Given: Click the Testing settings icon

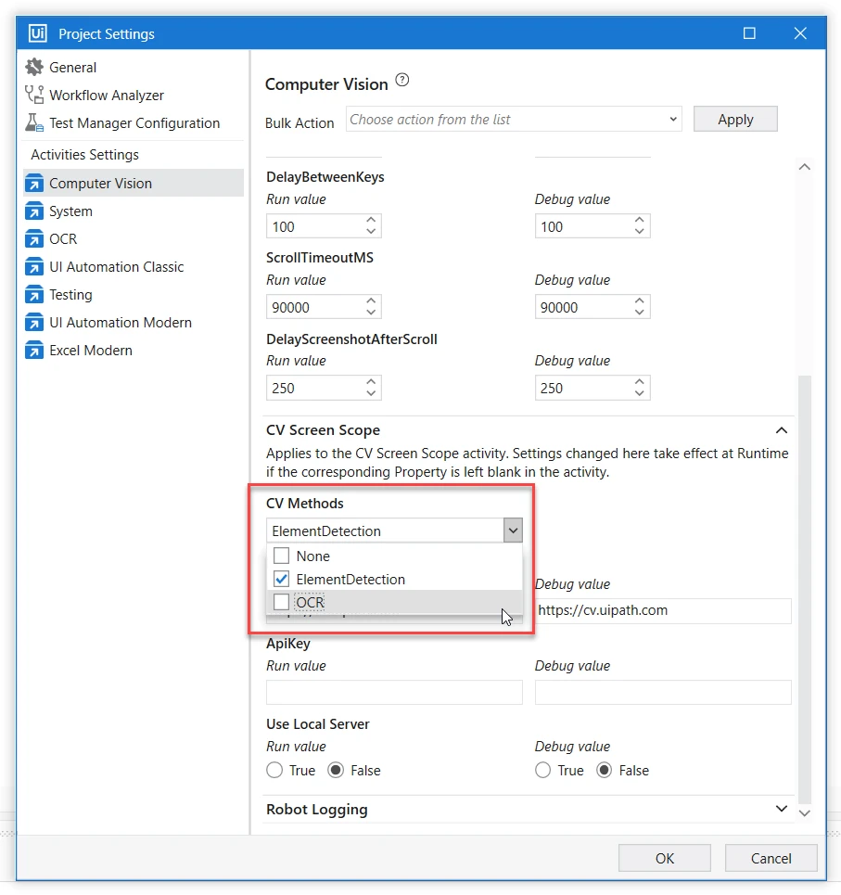Looking at the screenshot, I should coord(34,294).
